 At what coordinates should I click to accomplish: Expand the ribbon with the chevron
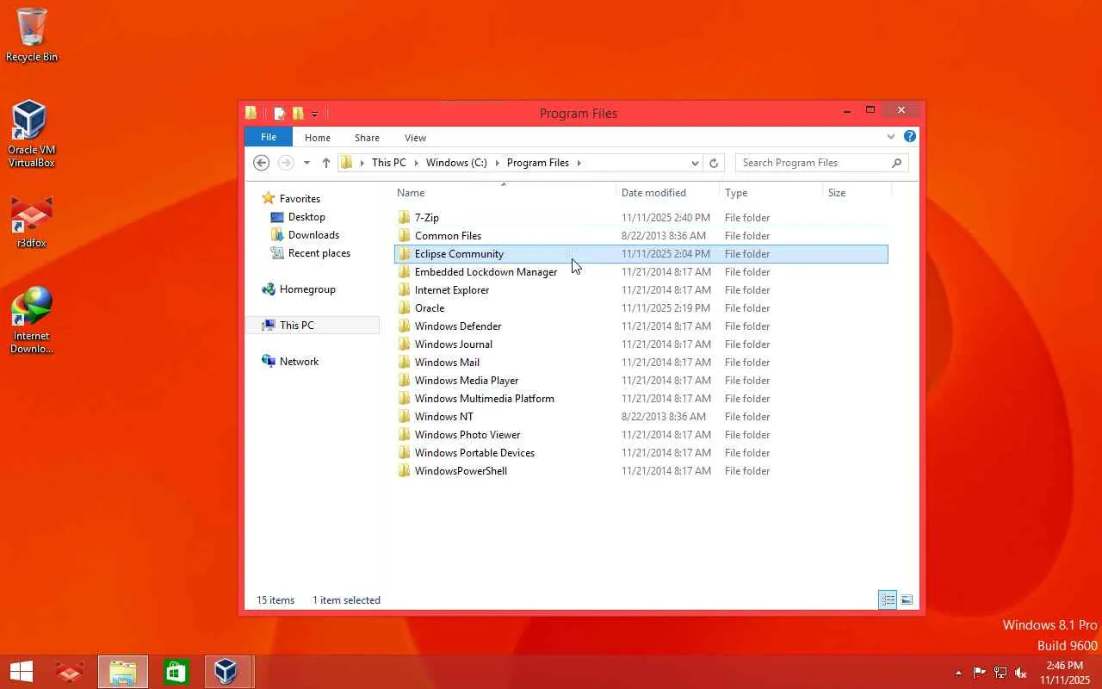(x=891, y=137)
